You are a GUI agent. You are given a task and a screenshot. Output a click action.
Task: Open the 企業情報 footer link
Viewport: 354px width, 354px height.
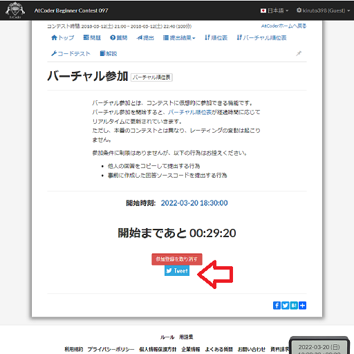(191, 349)
